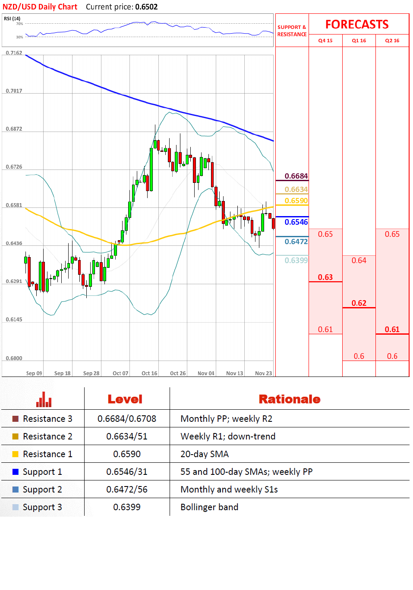Click the 0.6684 resistance level label
Image resolution: width=413 pixels, height=590 pixels.
pyautogui.click(x=296, y=176)
